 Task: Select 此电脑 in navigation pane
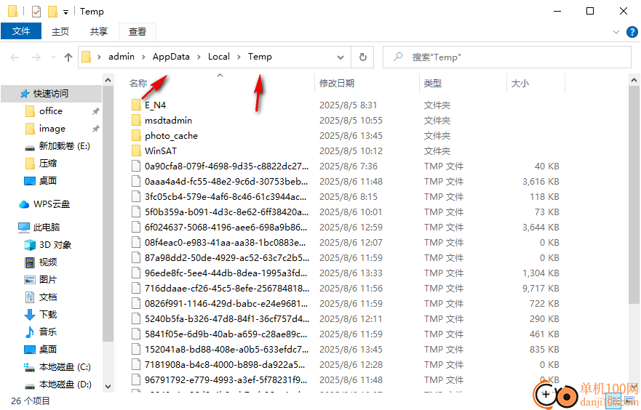point(46,228)
